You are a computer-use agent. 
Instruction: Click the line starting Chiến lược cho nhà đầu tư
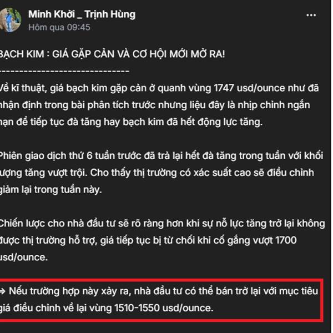tap(163, 224)
